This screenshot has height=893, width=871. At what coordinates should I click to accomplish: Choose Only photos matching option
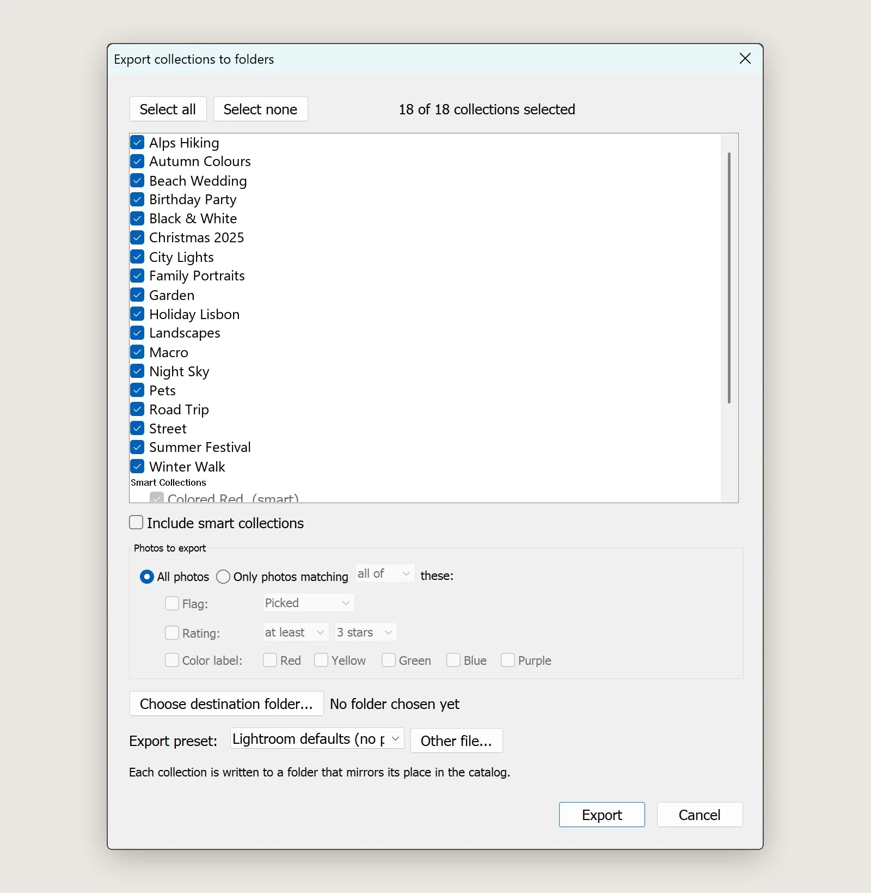point(223,577)
